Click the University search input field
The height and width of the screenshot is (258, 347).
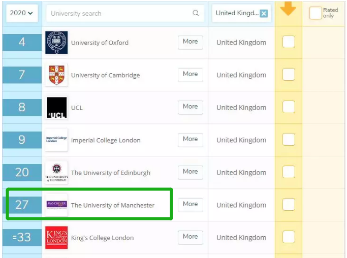(119, 13)
